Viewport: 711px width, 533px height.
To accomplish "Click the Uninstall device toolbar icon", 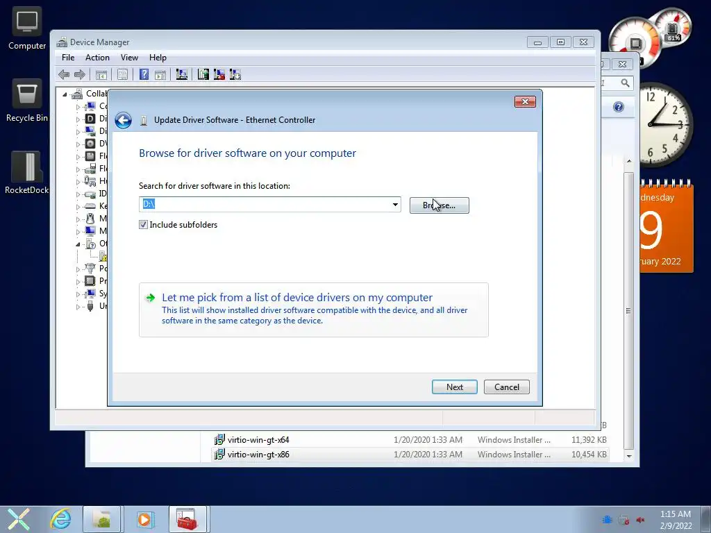I will point(219,74).
